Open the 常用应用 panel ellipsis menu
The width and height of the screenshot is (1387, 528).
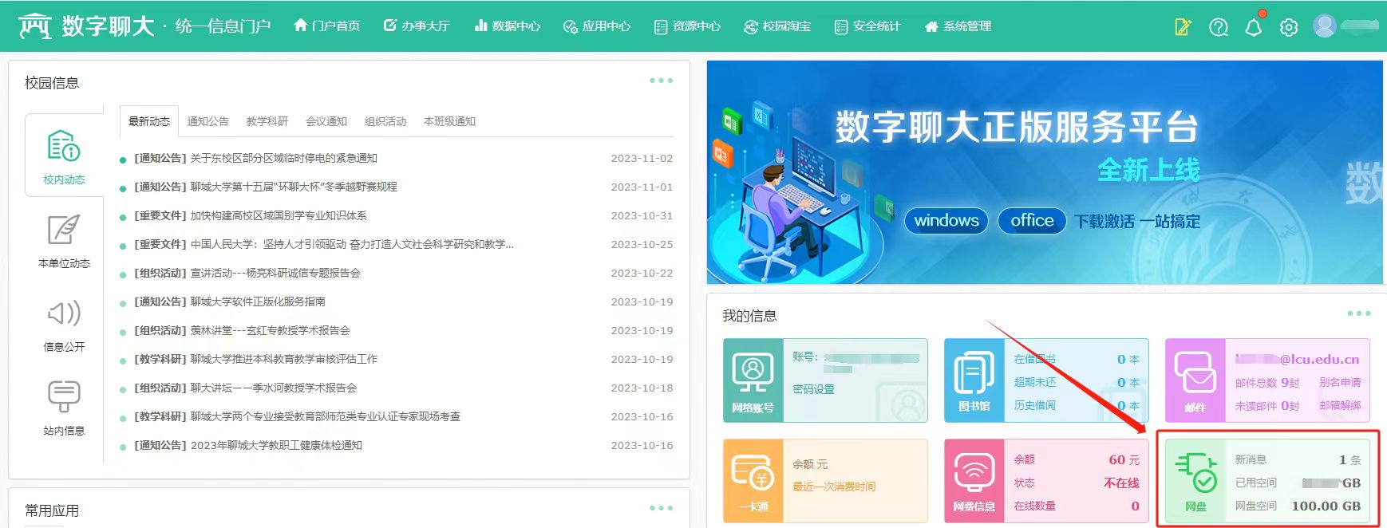tap(661, 508)
